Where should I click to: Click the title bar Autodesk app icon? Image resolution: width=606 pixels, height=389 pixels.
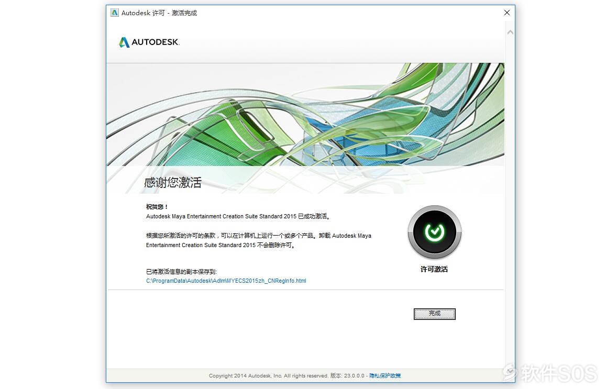(x=115, y=13)
